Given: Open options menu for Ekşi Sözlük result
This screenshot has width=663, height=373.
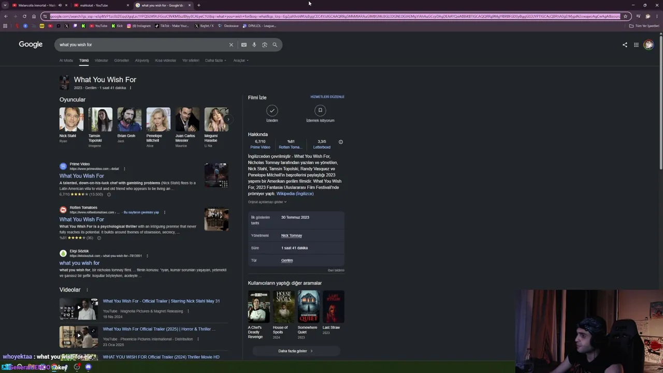Looking at the screenshot, I should (147, 256).
